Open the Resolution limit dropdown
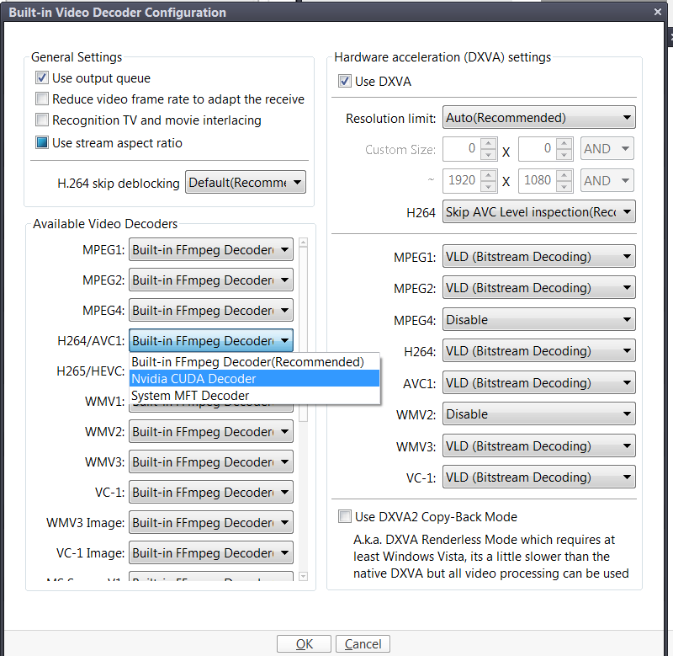Screen dimensions: 673x656 538,118
